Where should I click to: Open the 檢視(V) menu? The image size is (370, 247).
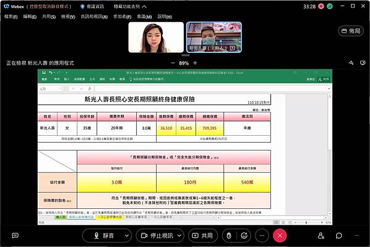point(68,17)
